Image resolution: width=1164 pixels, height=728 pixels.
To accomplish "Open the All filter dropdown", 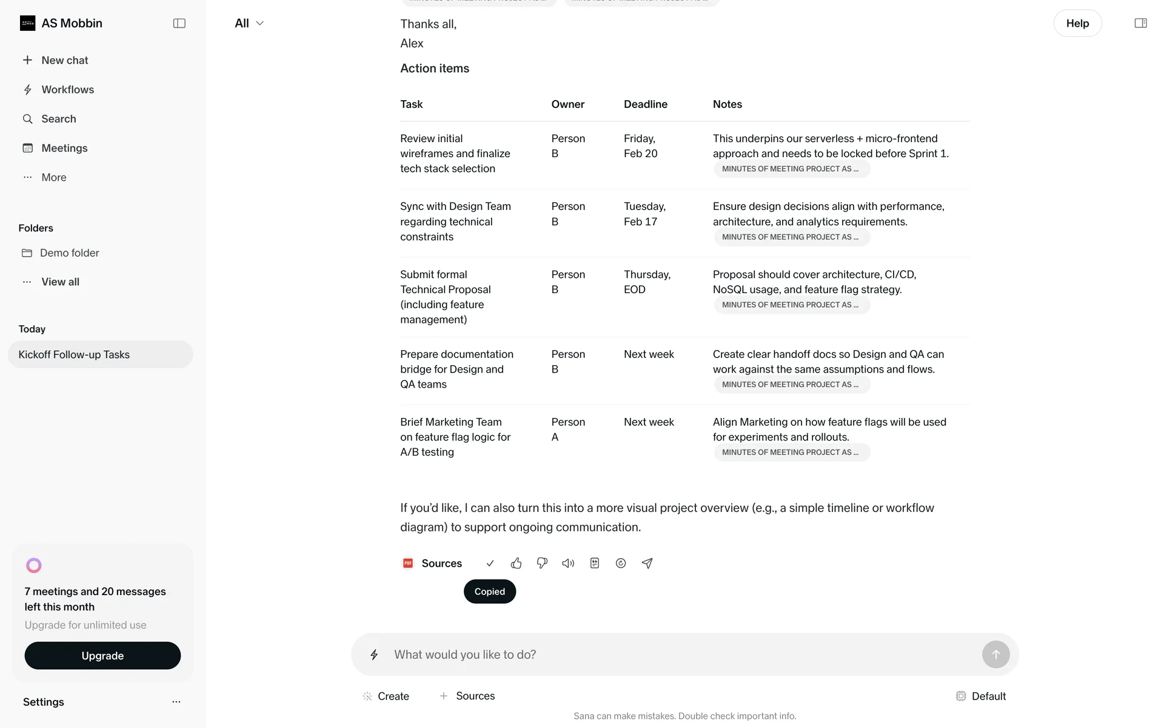I will (249, 23).
